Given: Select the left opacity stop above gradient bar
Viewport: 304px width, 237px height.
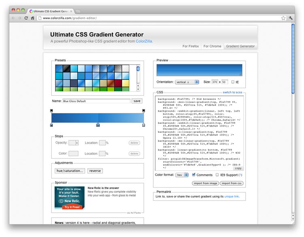Looking at the screenshot, I should (51, 111).
